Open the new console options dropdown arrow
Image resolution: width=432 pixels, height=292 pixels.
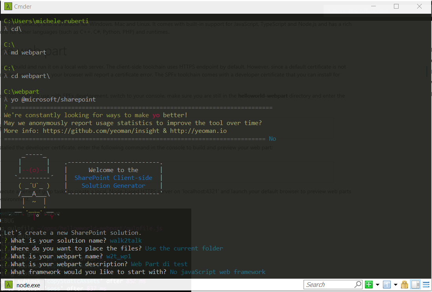point(377,285)
